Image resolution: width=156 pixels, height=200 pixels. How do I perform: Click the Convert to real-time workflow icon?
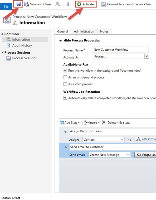tap(103, 4)
